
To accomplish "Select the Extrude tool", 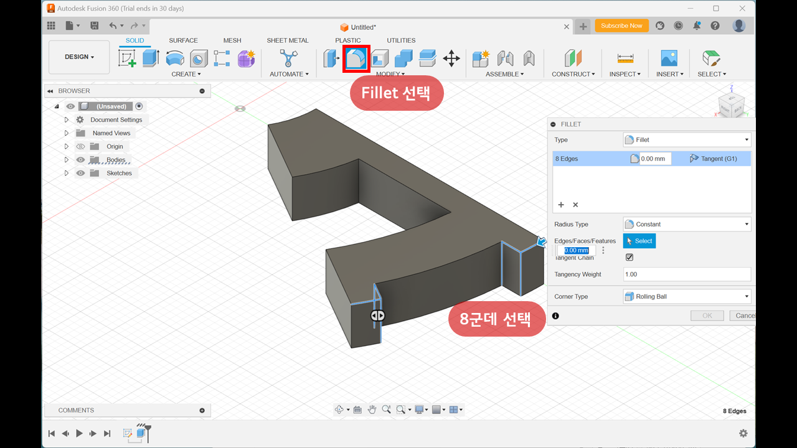I will coord(151,58).
